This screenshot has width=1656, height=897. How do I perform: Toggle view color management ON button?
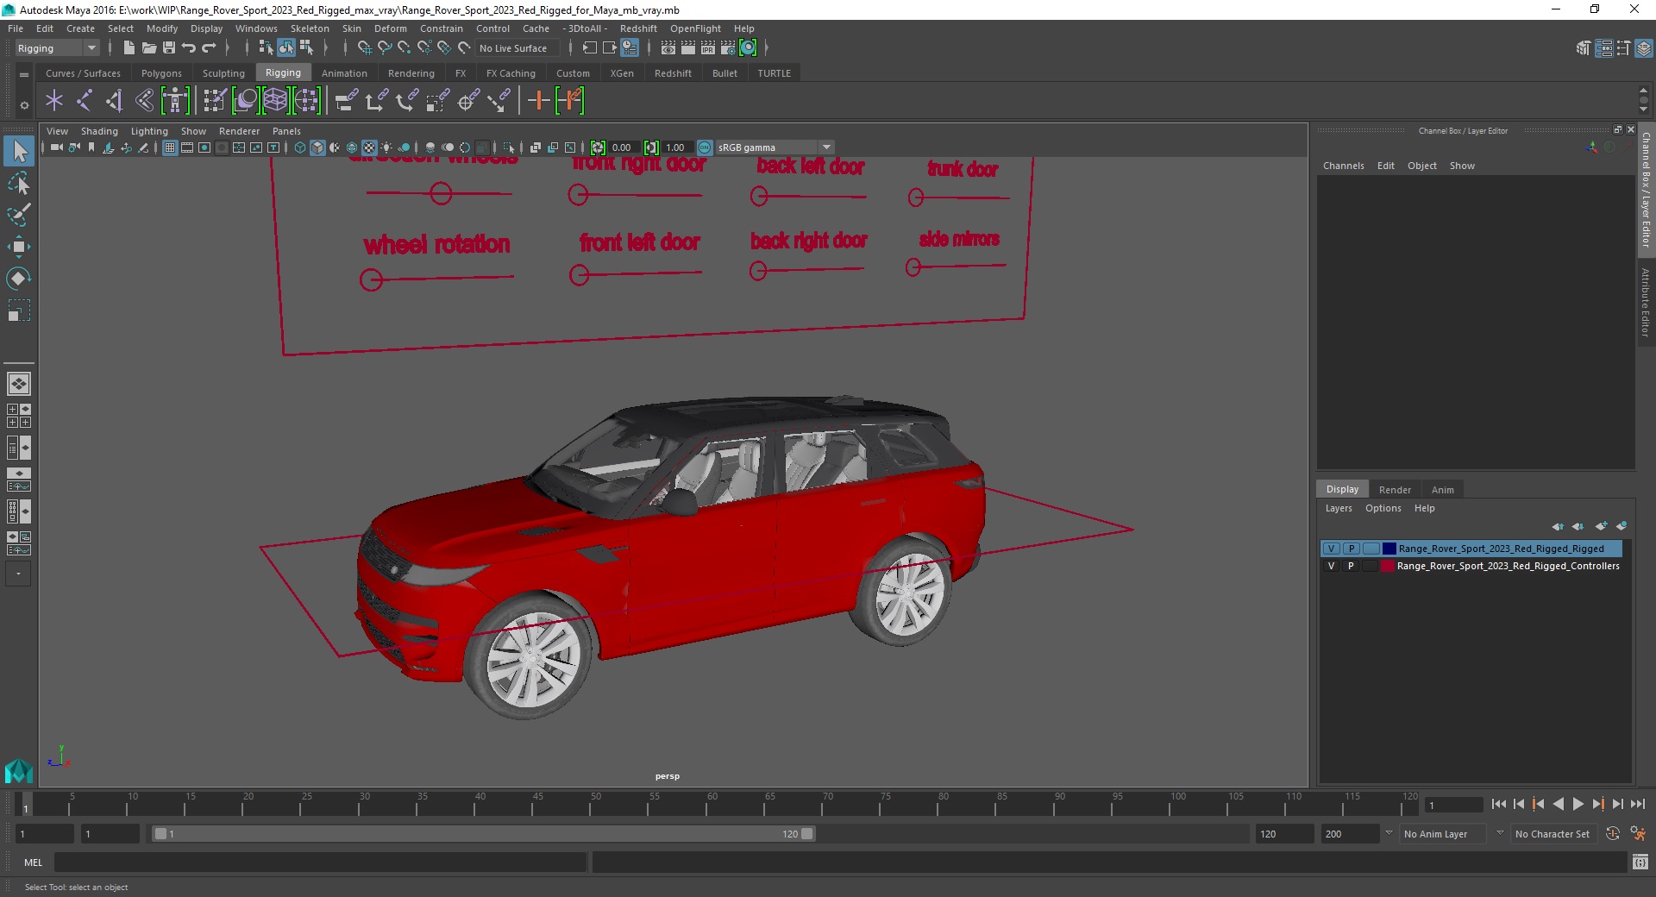point(705,147)
